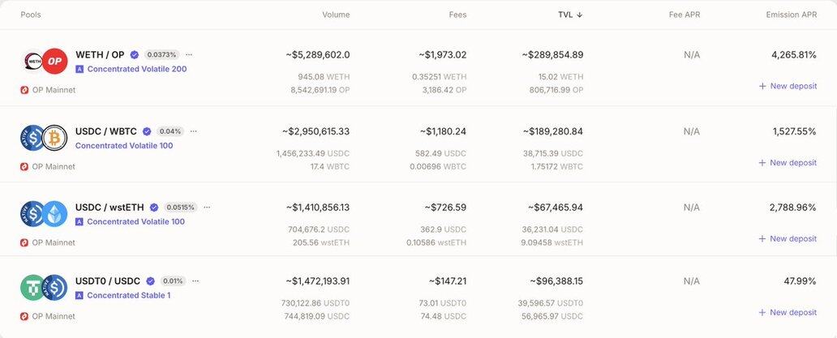
Task: Open the Concentrated Volatile 200 link
Action: (x=136, y=69)
